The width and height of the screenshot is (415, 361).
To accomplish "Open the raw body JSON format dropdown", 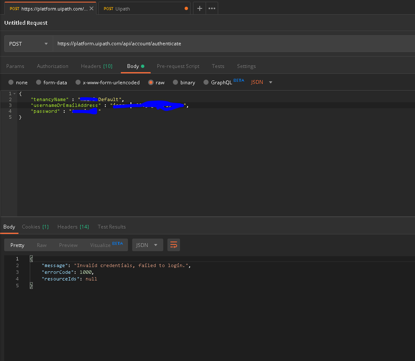I will tap(261, 82).
